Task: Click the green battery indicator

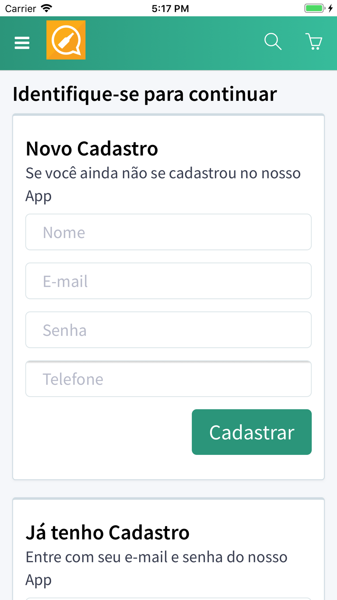Action: [x=314, y=8]
